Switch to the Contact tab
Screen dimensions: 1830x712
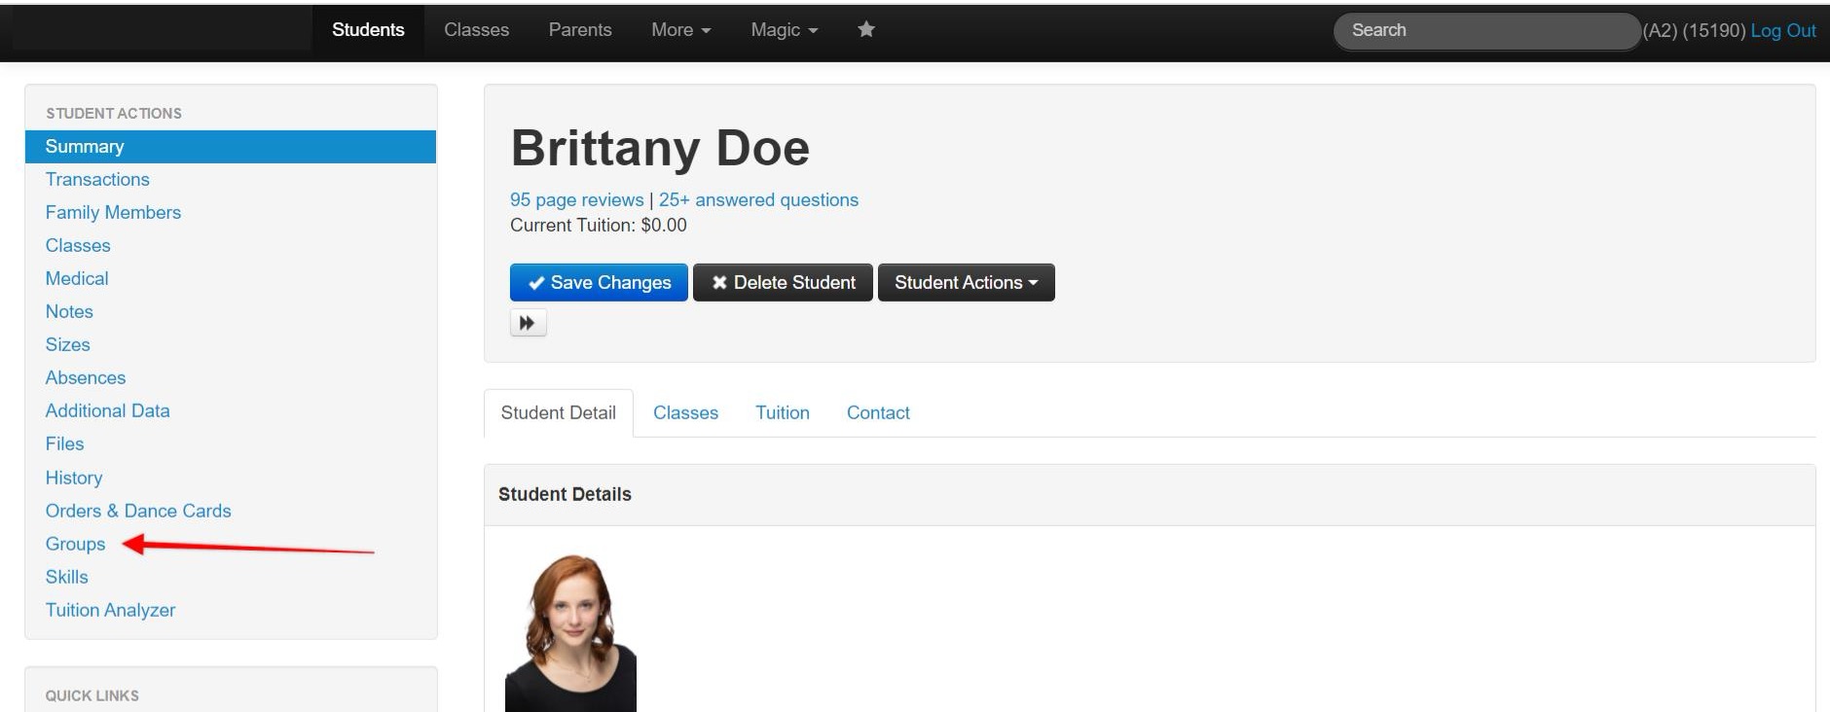tap(877, 413)
